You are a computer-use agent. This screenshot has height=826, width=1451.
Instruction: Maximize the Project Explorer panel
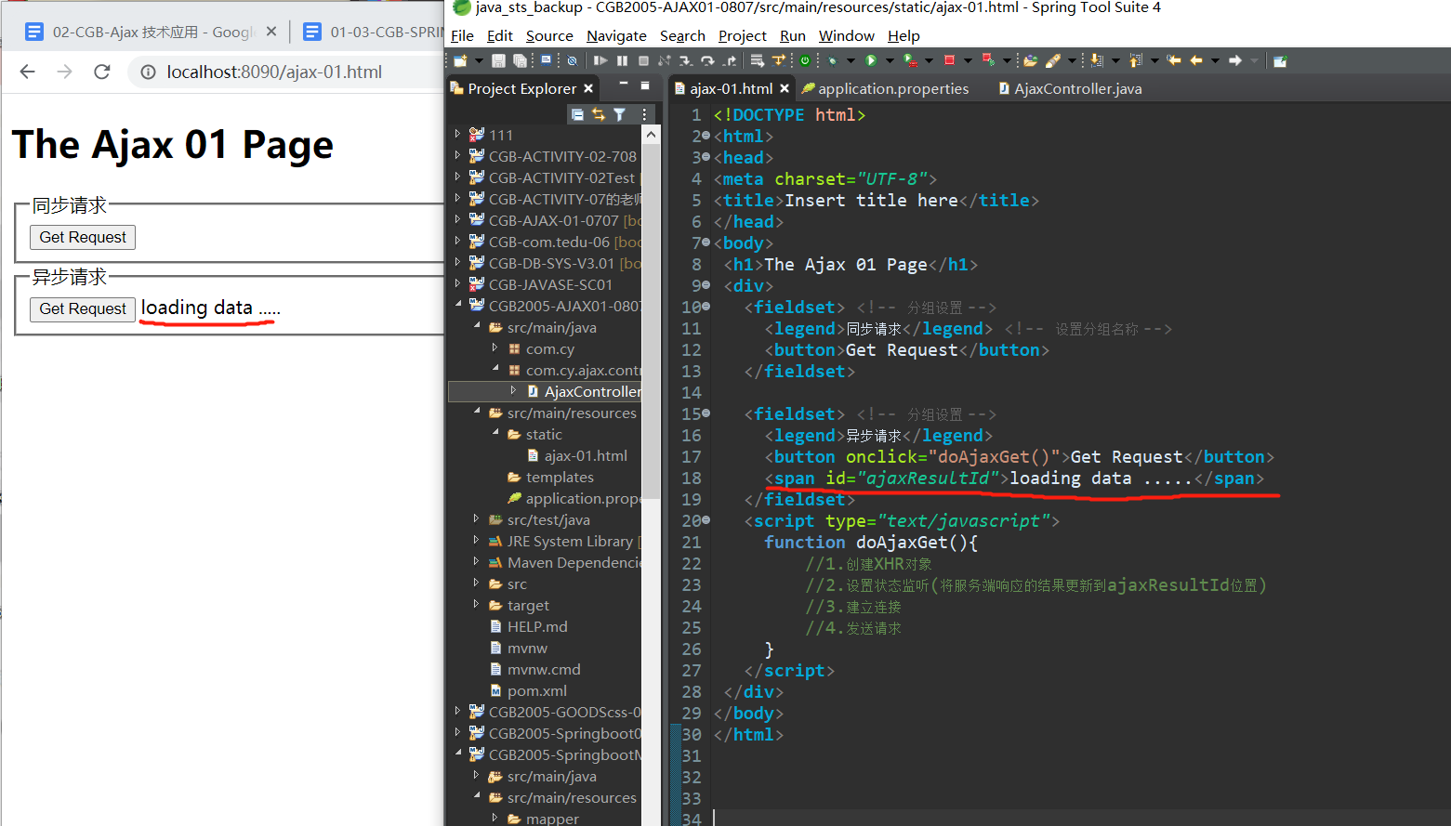tap(645, 85)
